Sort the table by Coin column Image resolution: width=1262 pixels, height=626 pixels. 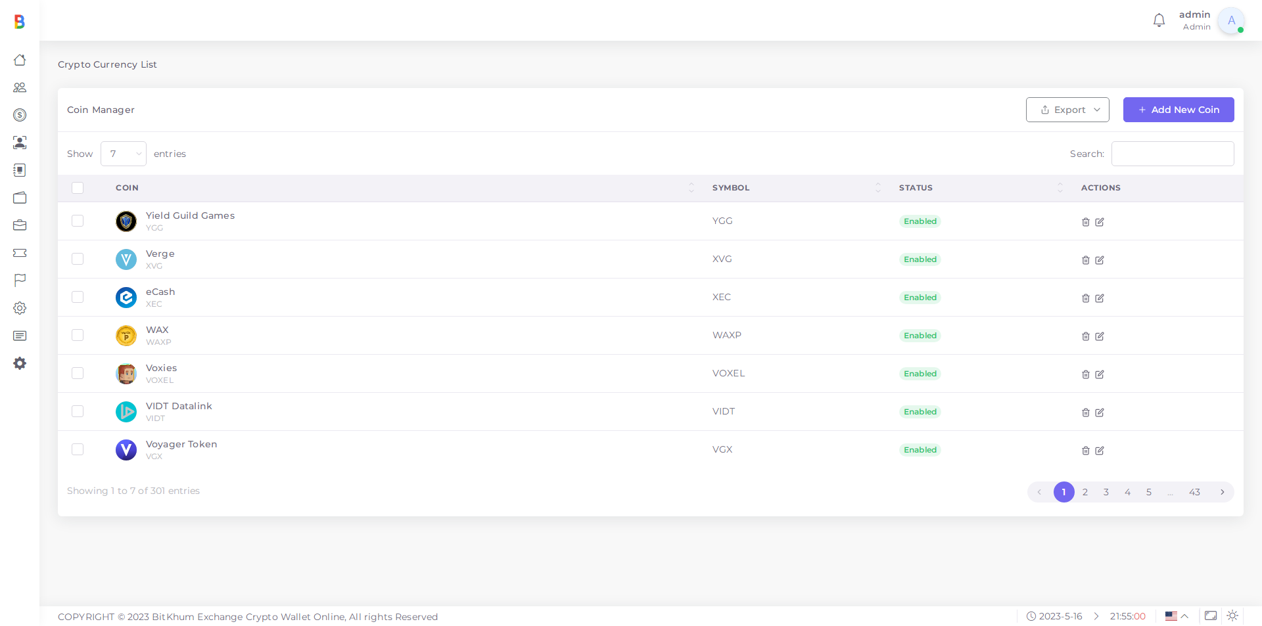[405, 188]
